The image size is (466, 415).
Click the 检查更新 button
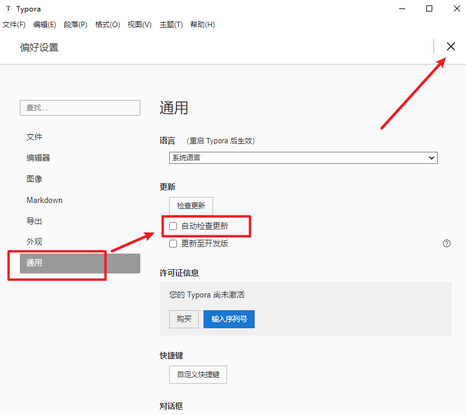[191, 206]
